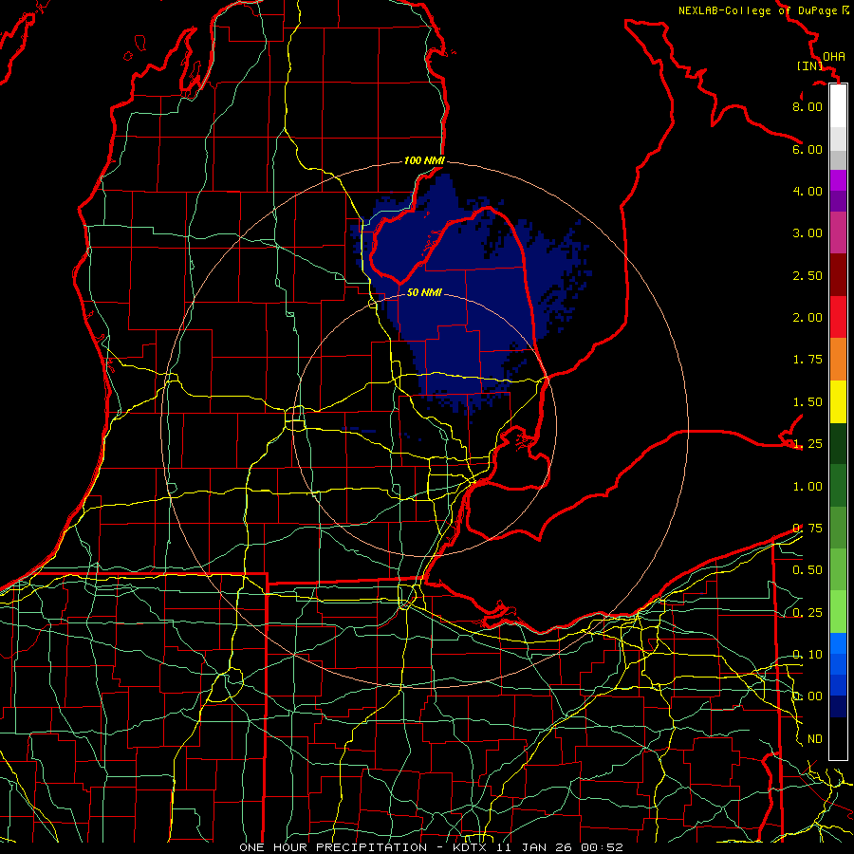Pick the pink legend swatch

tap(838, 232)
